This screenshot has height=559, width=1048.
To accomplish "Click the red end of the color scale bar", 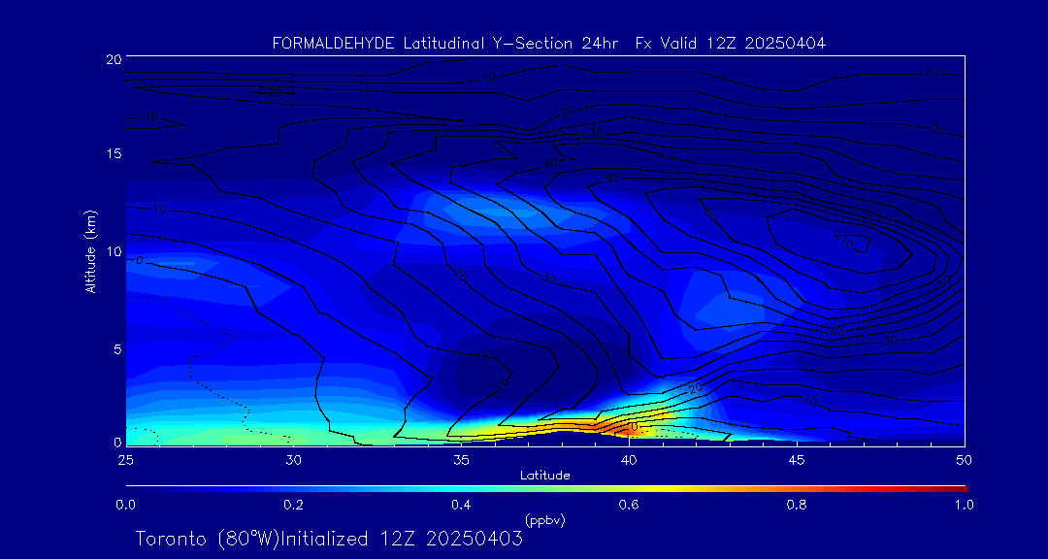I will 961,489.
